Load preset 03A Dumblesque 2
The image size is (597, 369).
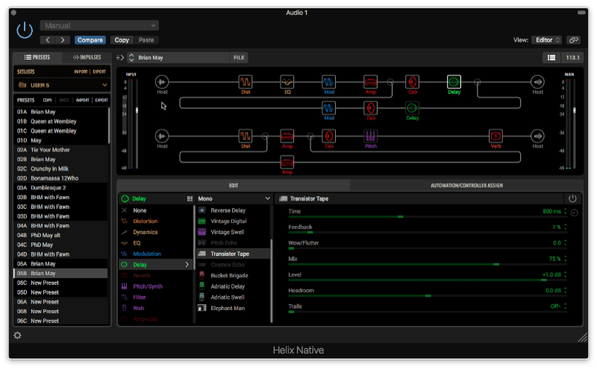point(61,188)
